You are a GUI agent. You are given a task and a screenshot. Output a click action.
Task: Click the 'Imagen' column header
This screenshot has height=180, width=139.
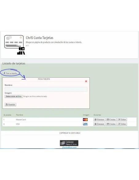[86, 115]
